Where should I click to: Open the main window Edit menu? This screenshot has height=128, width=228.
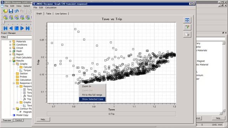click(x=12, y=6)
